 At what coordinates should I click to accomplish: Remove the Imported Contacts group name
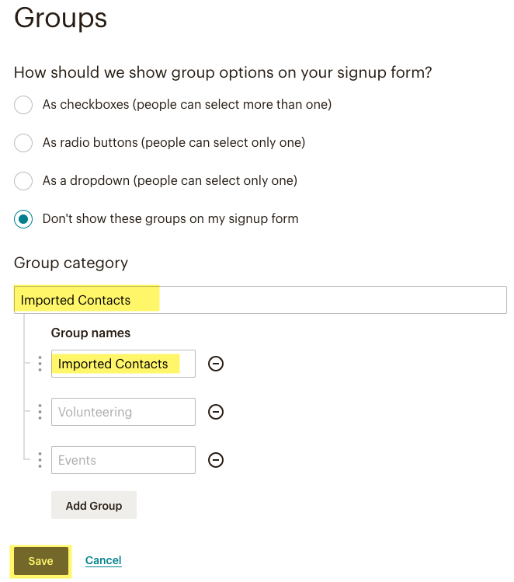pyautogui.click(x=216, y=364)
